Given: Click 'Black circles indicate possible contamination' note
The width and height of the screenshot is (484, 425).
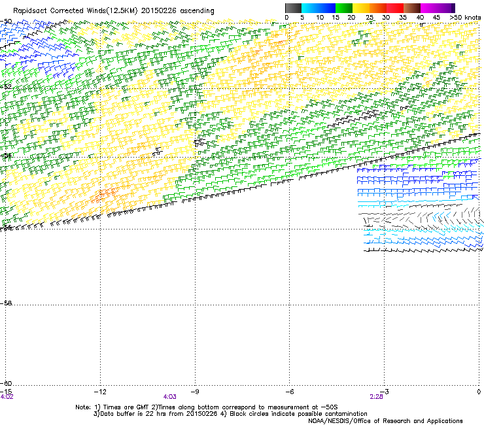Looking at the screenshot, I should (x=298, y=414).
